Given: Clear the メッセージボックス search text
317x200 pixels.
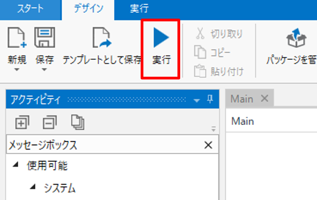Looking at the screenshot, I should [x=208, y=145].
